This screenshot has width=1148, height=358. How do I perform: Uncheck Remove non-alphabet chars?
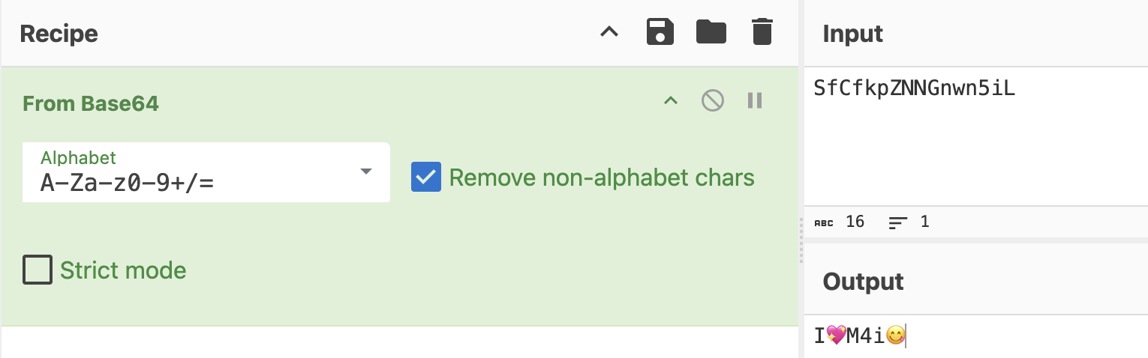(425, 178)
